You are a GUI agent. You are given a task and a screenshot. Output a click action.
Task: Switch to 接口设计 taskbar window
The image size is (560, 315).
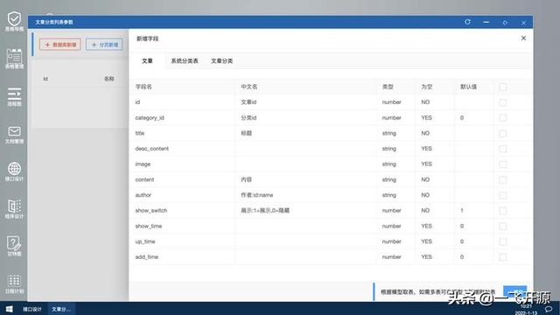pyautogui.click(x=32, y=309)
